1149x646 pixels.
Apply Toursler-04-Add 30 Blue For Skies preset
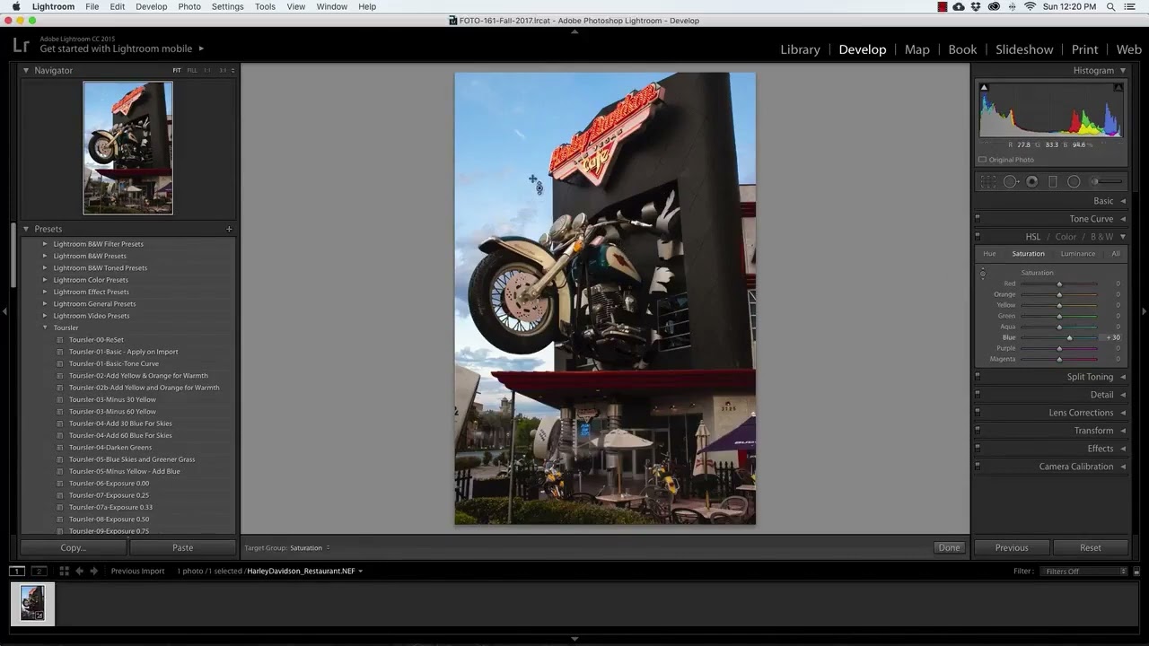point(120,423)
